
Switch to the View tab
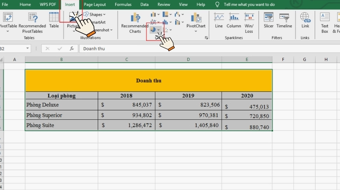183,5
